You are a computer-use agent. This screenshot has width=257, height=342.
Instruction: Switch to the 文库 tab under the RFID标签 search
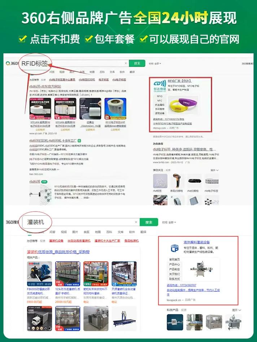(x=112, y=72)
